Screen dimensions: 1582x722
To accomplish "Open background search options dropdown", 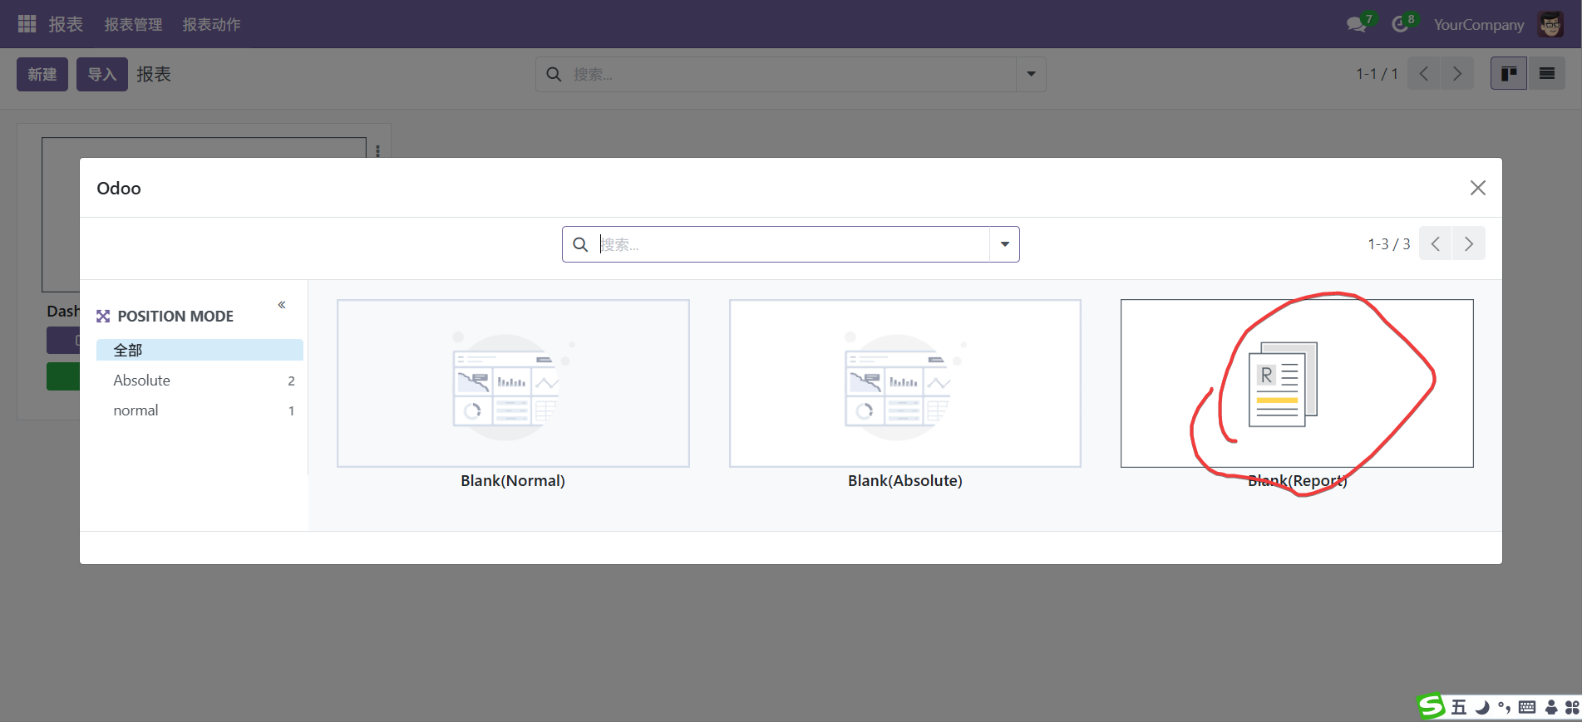I will [x=1031, y=74].
